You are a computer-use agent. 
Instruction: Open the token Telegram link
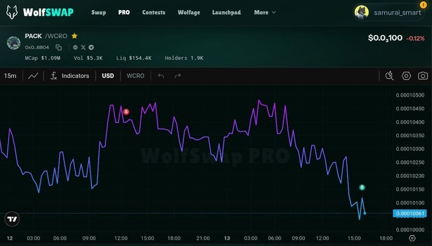[91, 48]
